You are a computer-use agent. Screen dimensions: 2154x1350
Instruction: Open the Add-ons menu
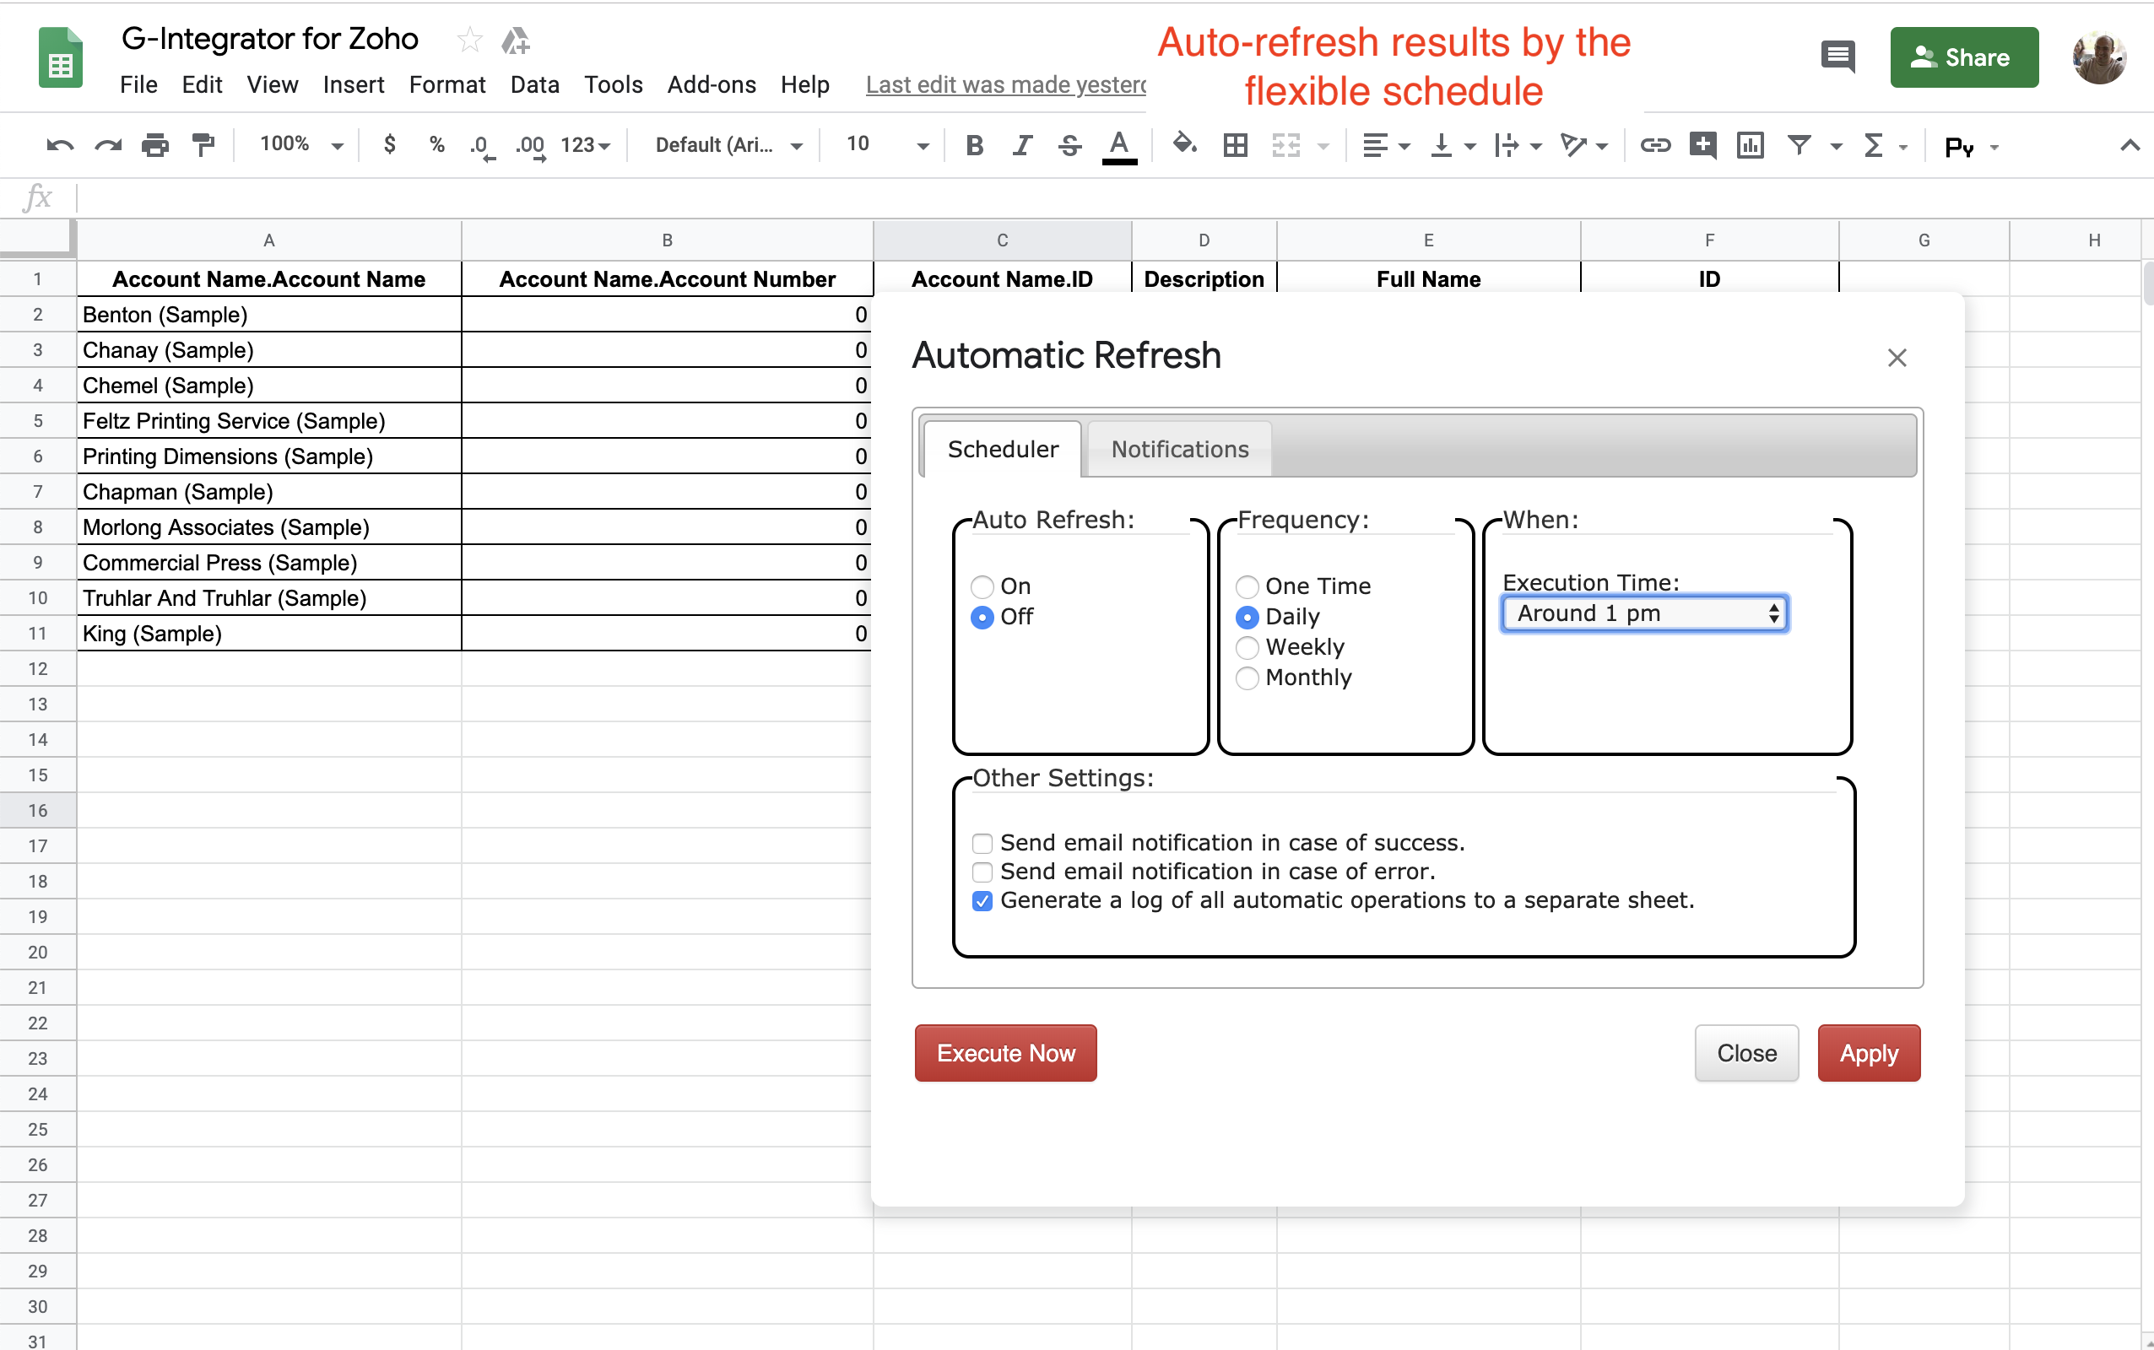point(712,85)
